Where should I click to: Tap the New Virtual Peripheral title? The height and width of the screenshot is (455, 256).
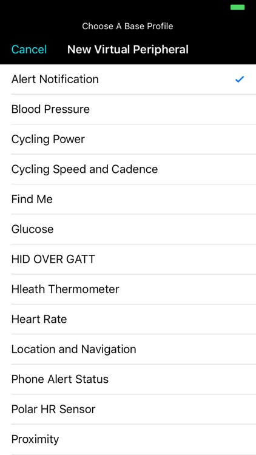pos(128,50)
